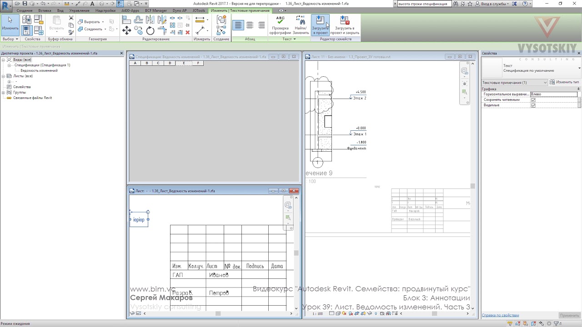582x327 pixels.
Task: Click the Cut scissors icon in Буфер обмена
Action: pyautogui.click(x=71, y=18)
